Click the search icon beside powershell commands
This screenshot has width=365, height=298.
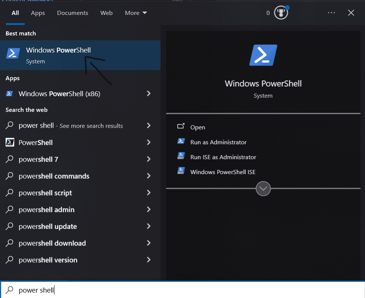(10, 176)
